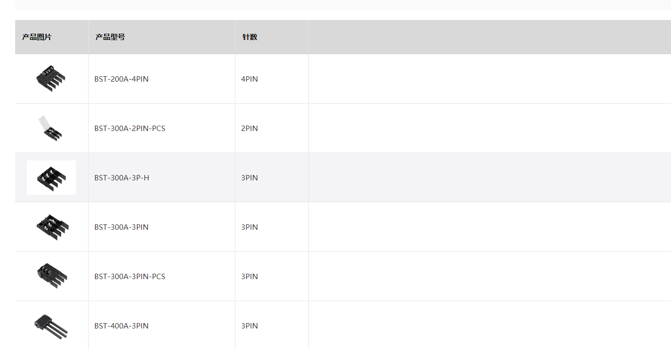Open the BST-200A-4PIN product image
671x349 pixels.
(x=51, y=79)
